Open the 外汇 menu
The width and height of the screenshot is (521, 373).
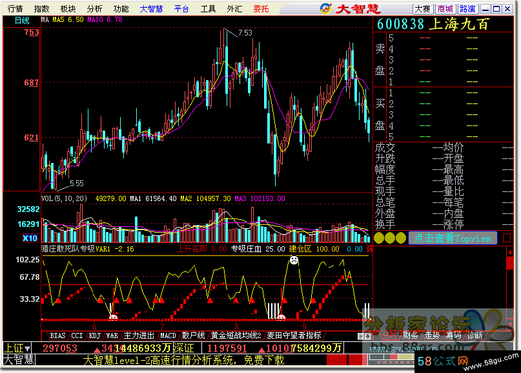pyautogui.click(x=234, y=8)
